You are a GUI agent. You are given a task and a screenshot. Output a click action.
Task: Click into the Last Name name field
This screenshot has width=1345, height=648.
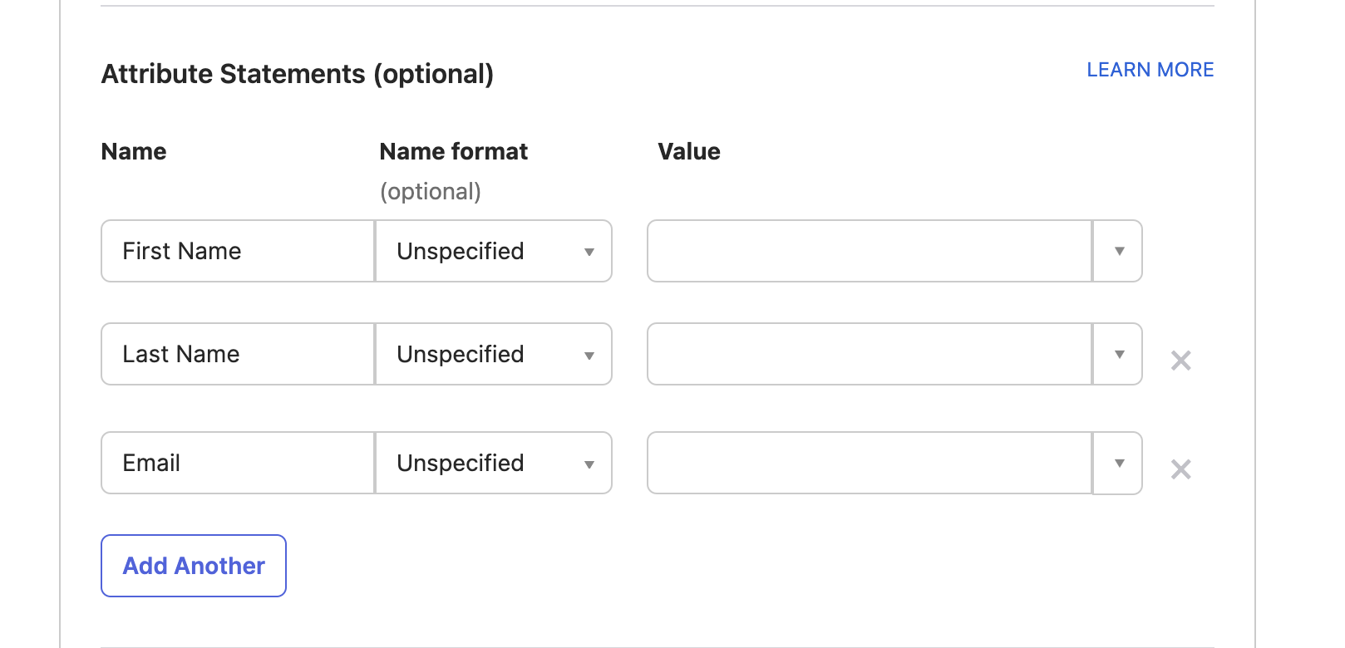(x=238, y=354)
